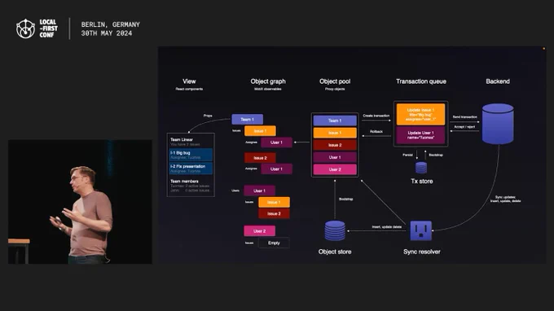
Task: Click the 'Empty' issues box under User 2
Action: pos(274,243)
